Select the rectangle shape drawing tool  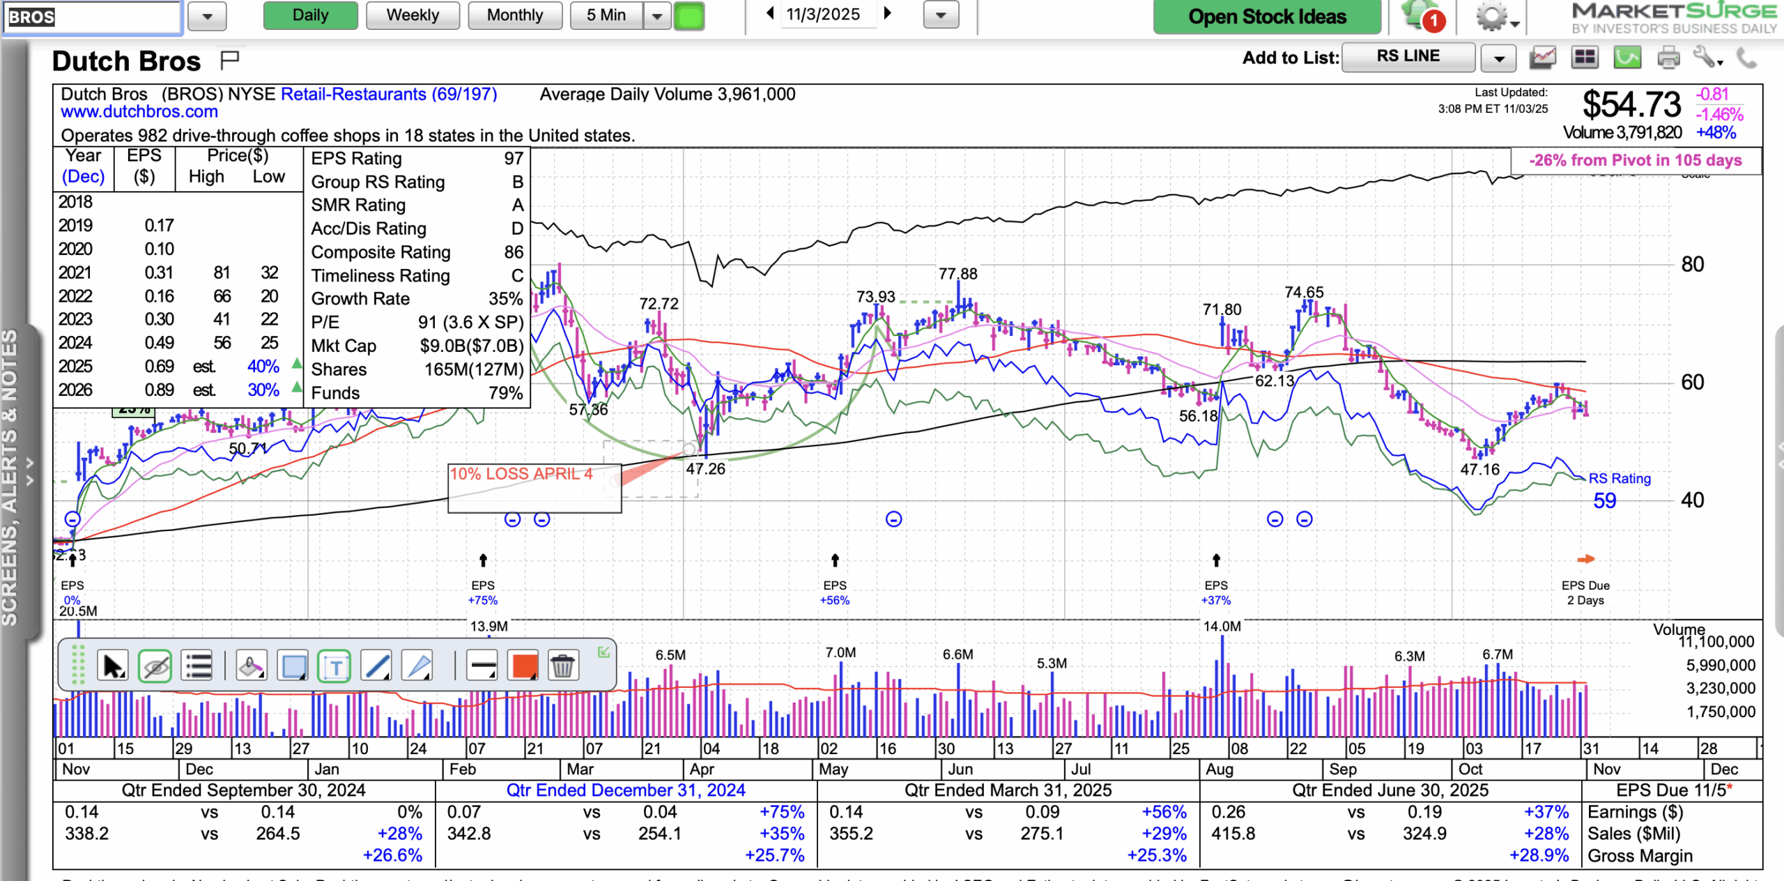pyautogui.click(x=293, y=666)
